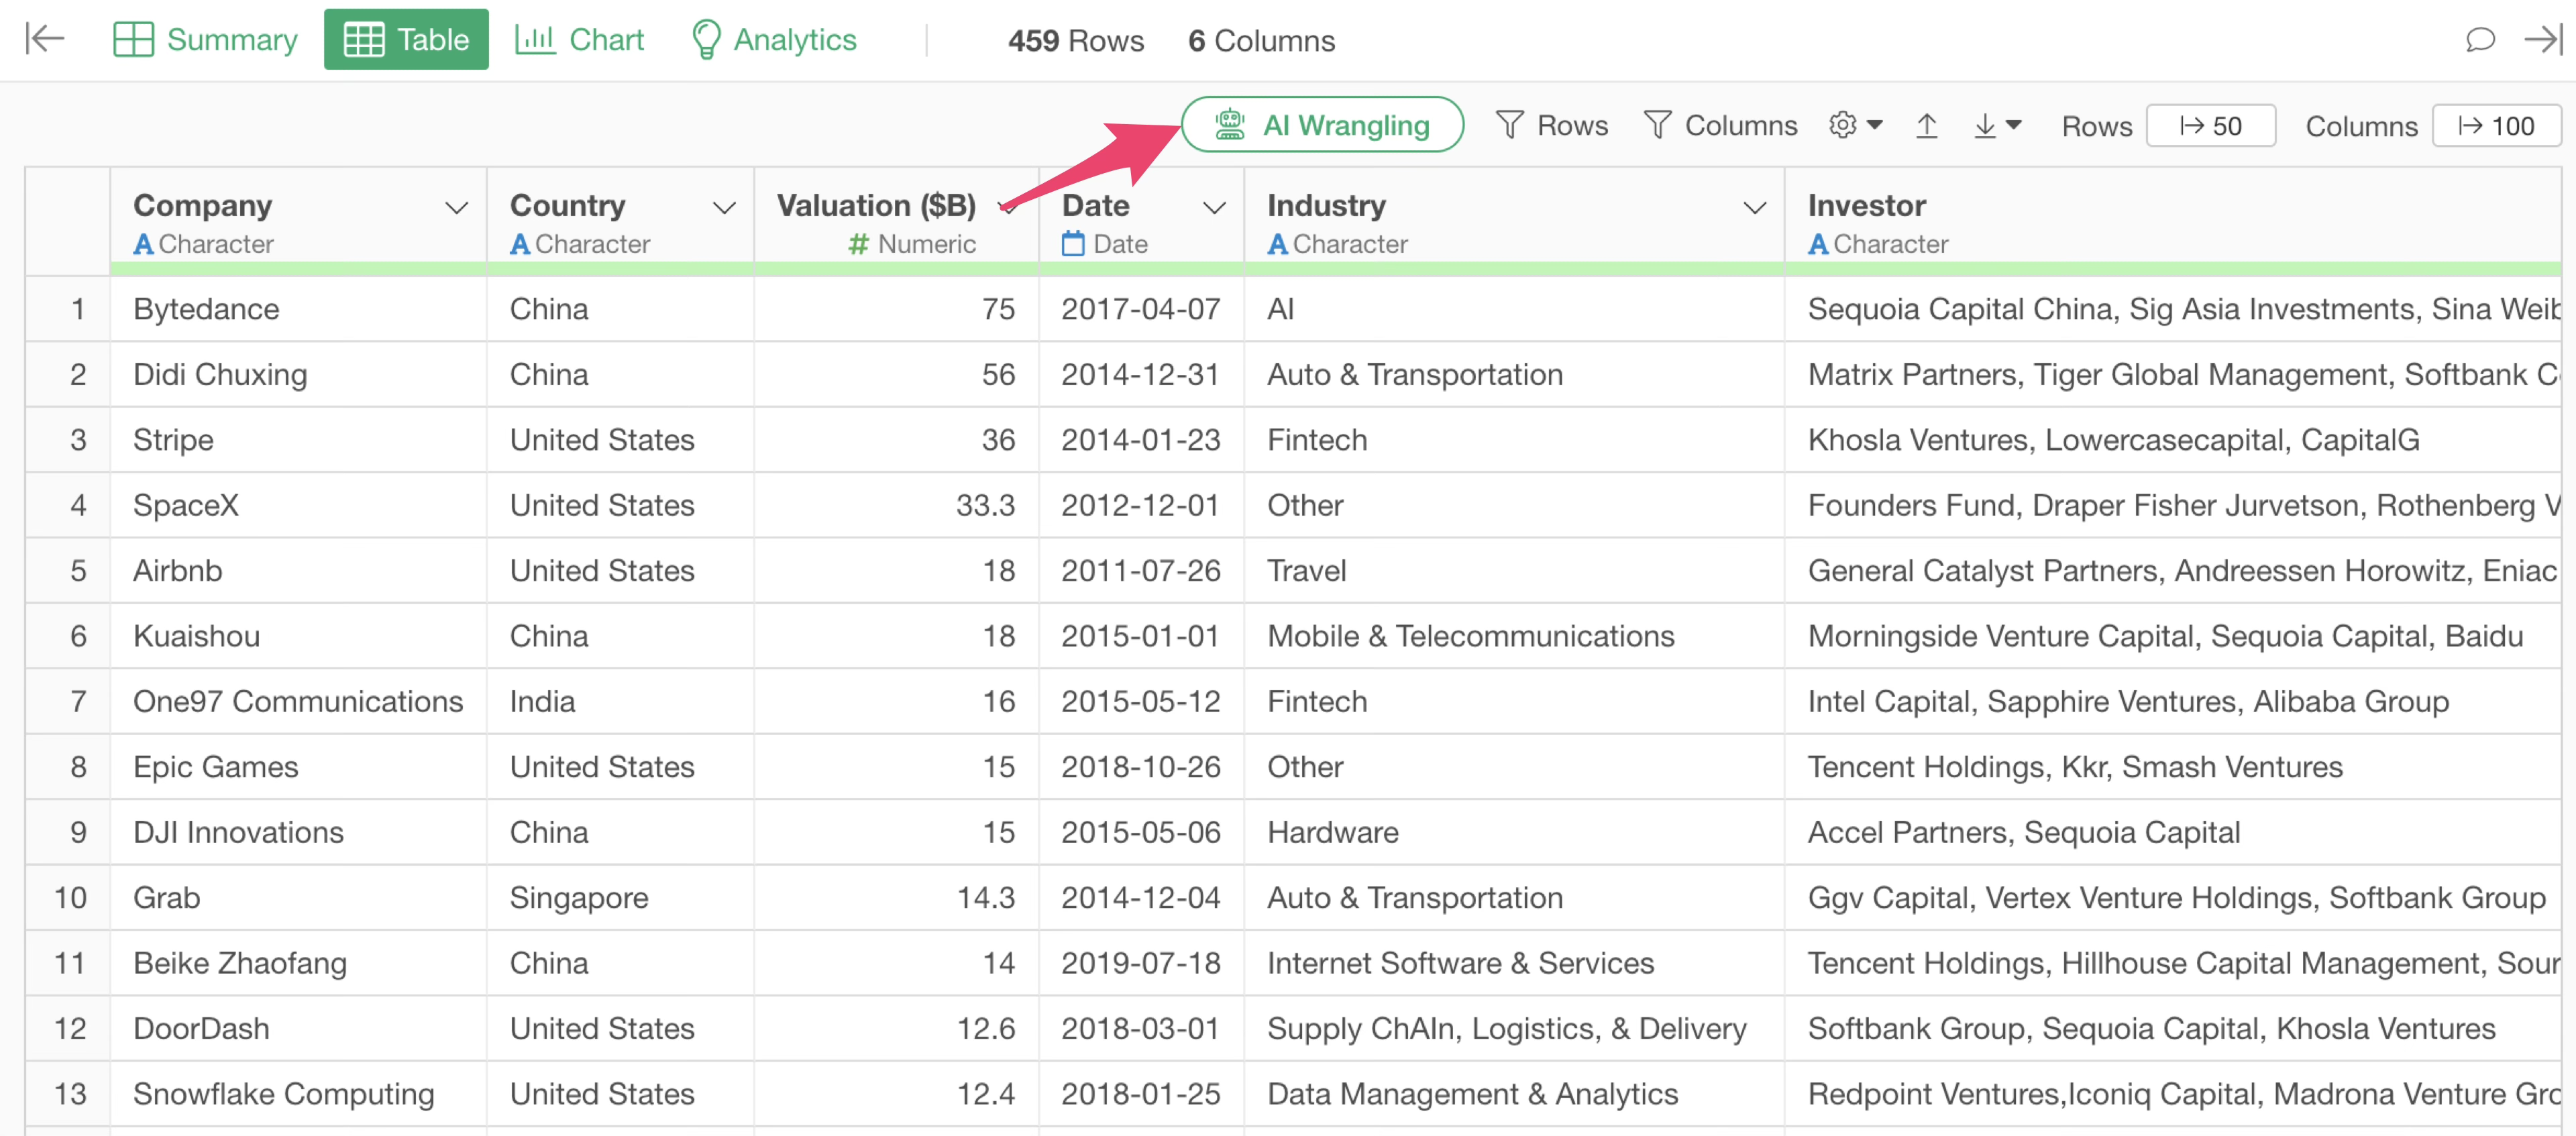Click Character type icon under Investor
Image resolution: width=2576 pixels, height=1136 pixels.
(1818, 244)
